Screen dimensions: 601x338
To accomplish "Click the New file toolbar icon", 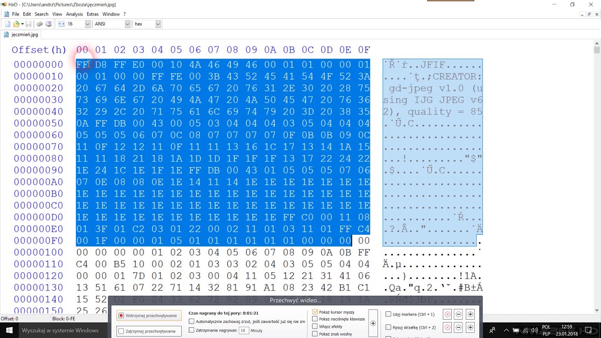I will [x=8, y=24].
